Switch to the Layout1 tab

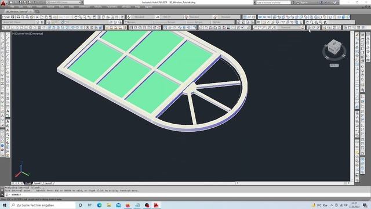(x=38, y=183)
